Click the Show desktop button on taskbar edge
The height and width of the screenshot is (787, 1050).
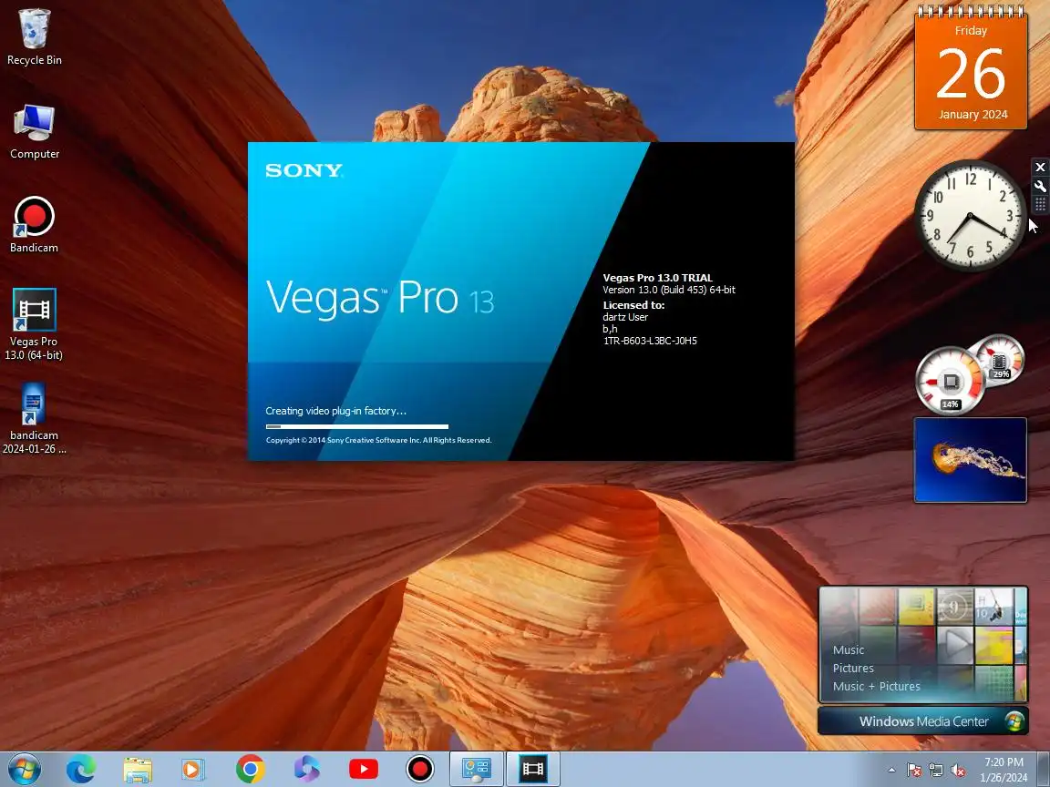(1044, 770)
